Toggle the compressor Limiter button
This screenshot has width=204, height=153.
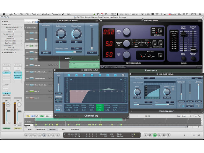coord(199,106)
